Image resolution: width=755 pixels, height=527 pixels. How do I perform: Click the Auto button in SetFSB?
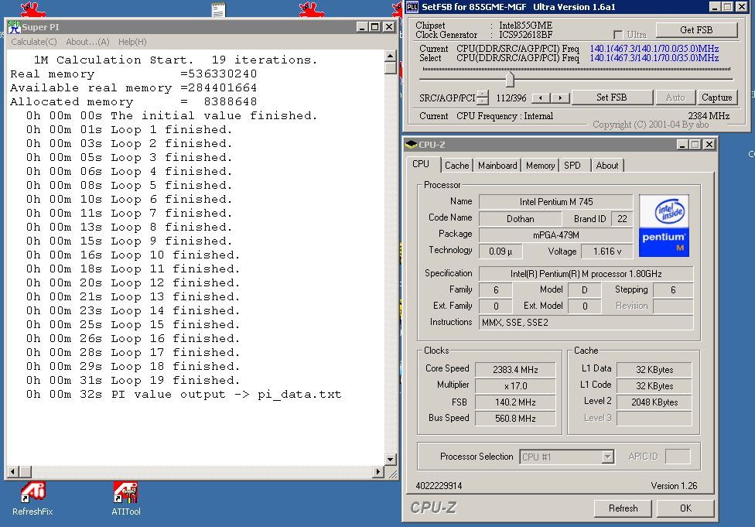[x=675, y=98]
